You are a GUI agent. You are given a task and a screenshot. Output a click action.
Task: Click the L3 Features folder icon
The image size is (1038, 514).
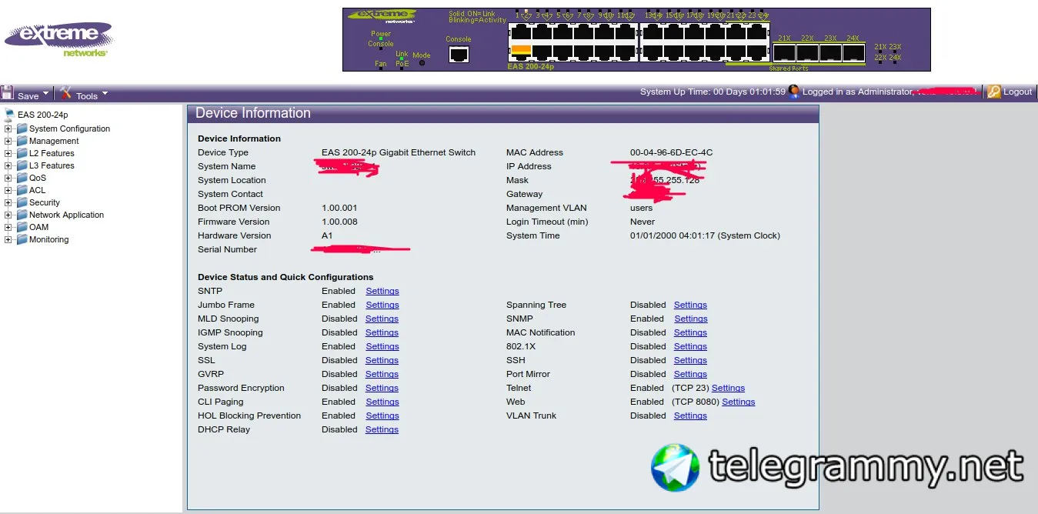tap(22, 165)
